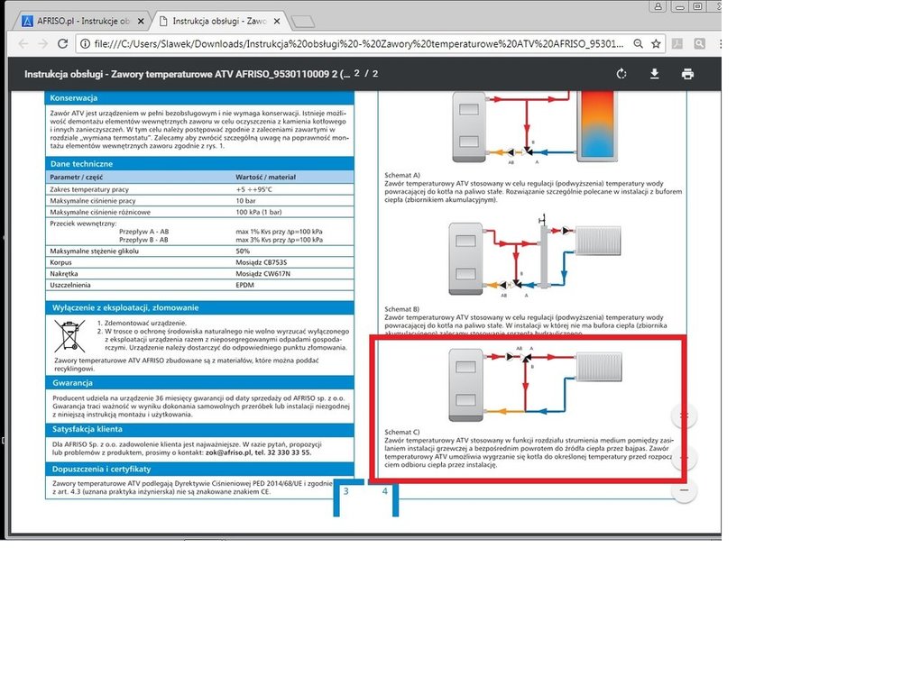The height and width of the screenshot is (676, 902).
Task: Select the Instrukcja obsługi tab
Action: tap(216, 20)
